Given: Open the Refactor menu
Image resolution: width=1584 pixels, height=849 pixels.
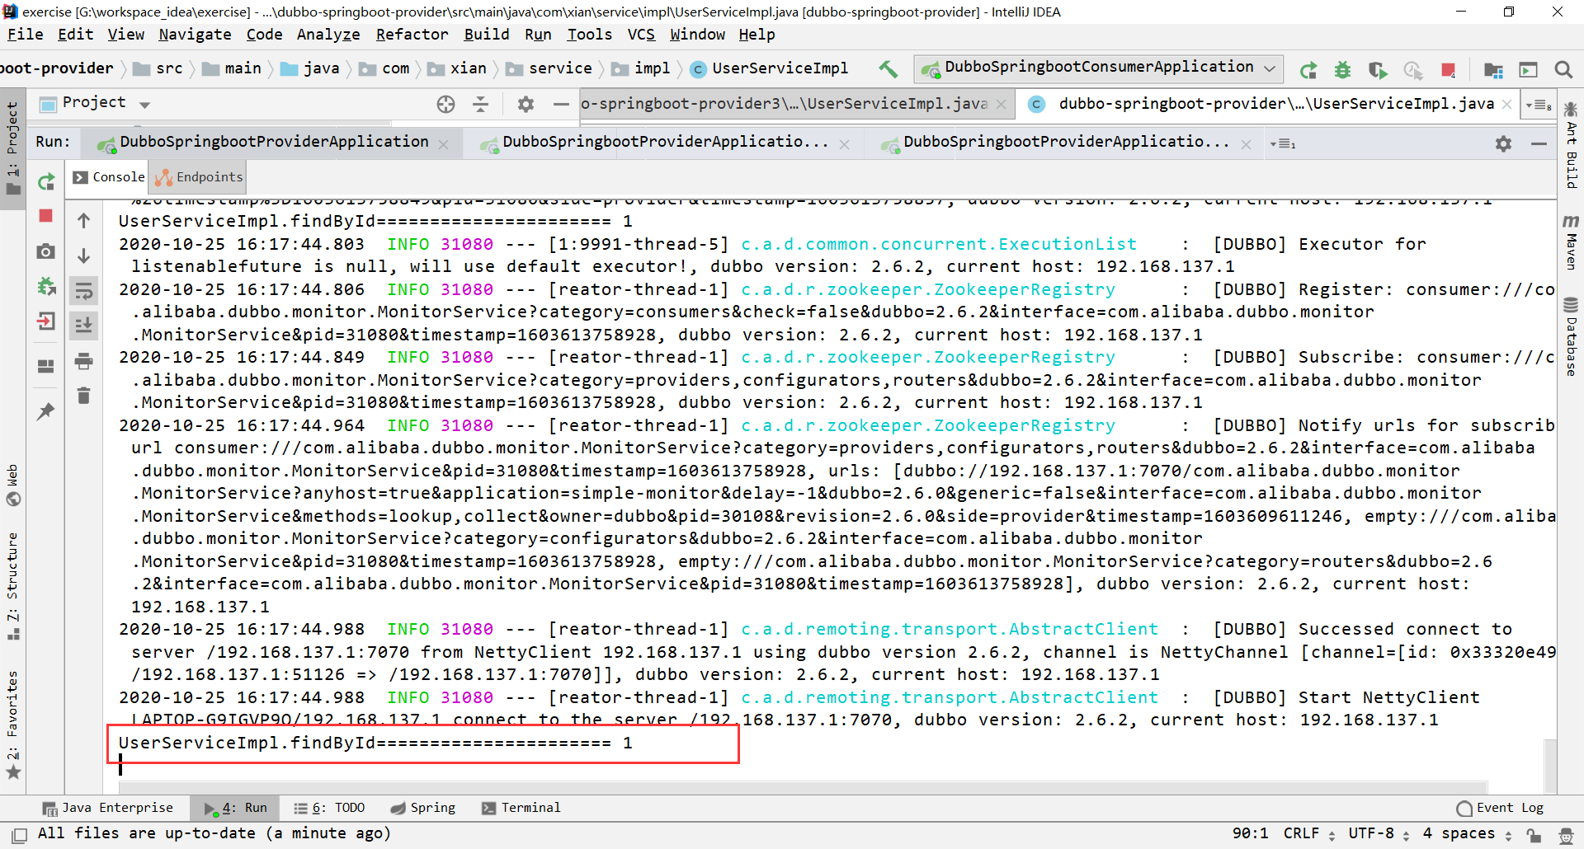Looking at the screenshot, I should [412, 35].
